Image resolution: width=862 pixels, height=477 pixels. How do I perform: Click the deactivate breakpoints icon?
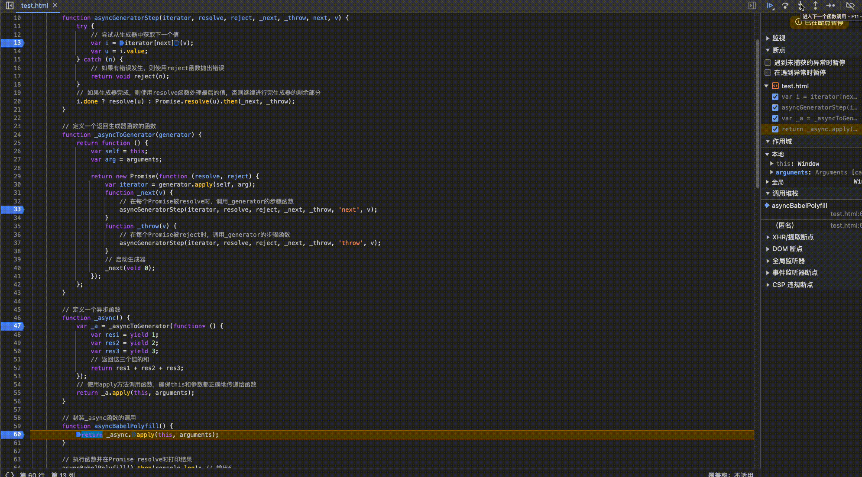(850, 6)
